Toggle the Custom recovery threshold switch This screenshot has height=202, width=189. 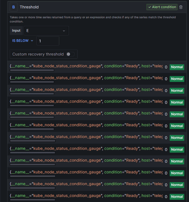click(x=70, y=54)
